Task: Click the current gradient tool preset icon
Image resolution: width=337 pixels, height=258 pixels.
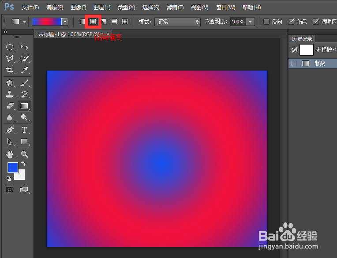Action: coord(15,22)
